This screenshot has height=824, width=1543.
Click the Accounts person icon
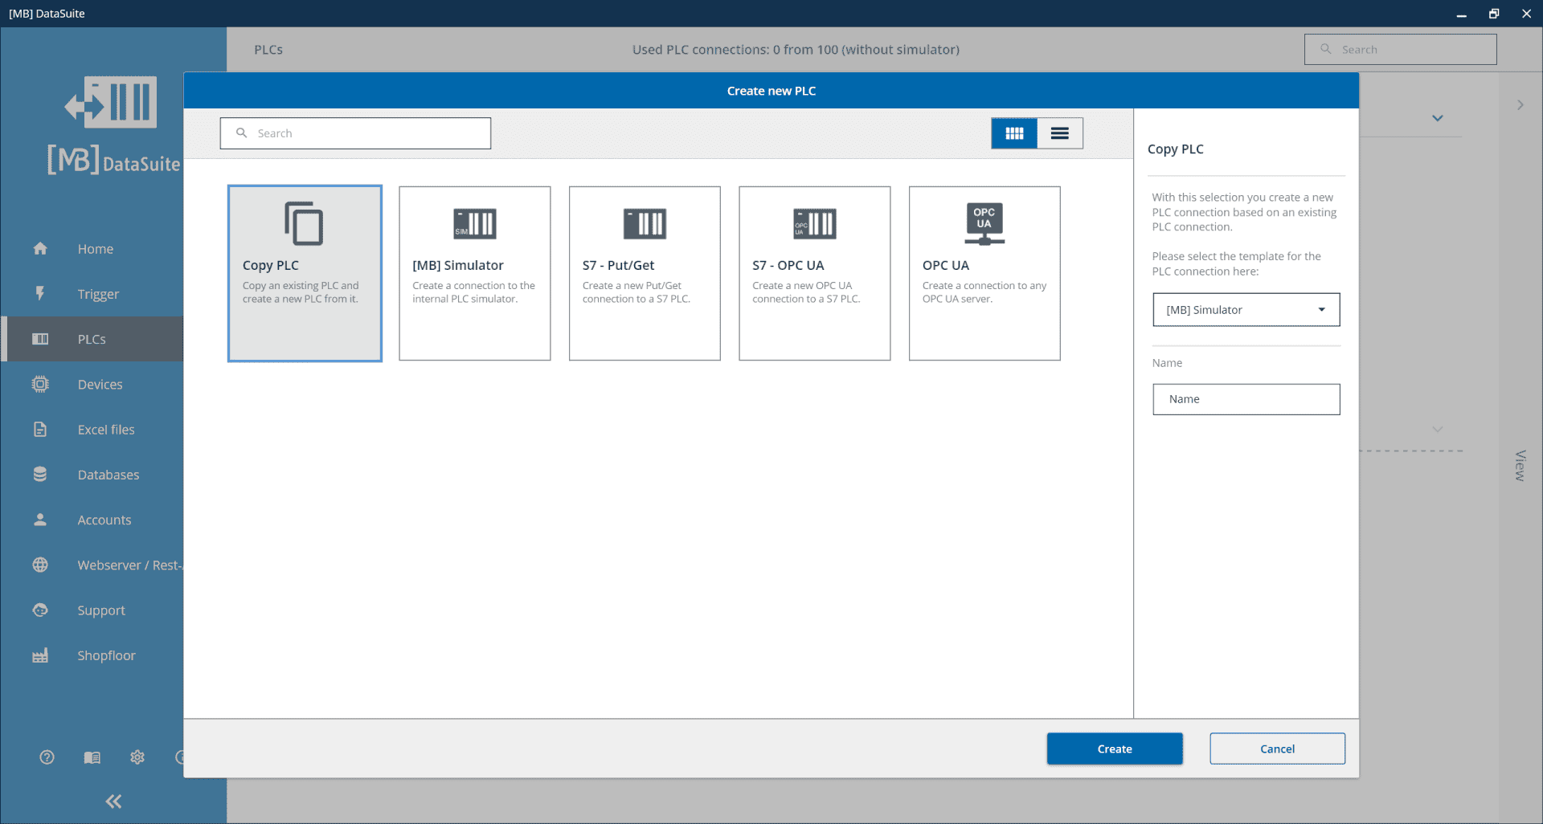tap(40, 520)
